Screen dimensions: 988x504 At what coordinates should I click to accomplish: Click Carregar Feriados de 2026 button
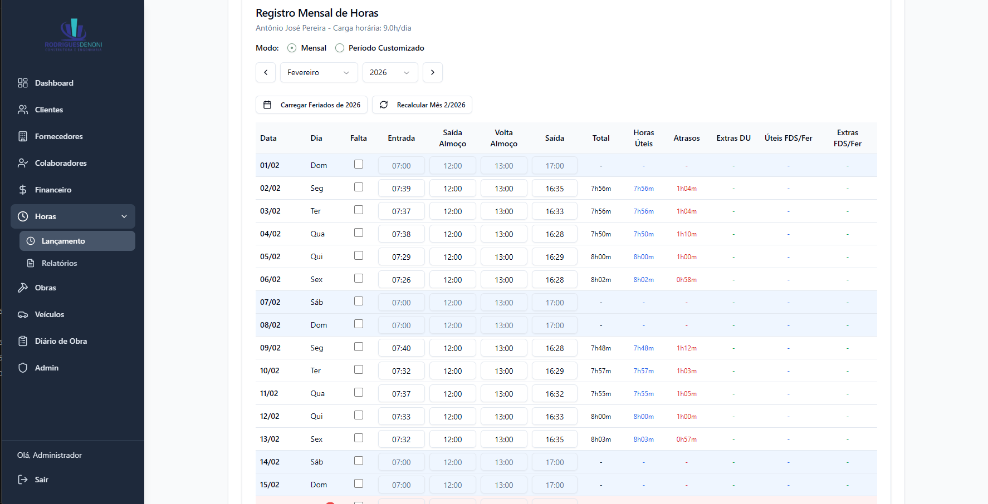click(x=311, y=105)
